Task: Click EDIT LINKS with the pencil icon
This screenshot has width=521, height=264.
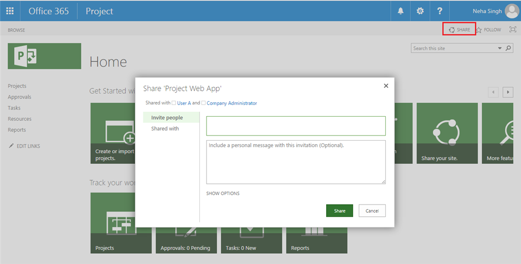Action: click(24, 146)
